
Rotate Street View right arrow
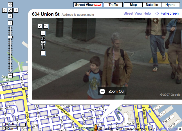pos(46,26)
